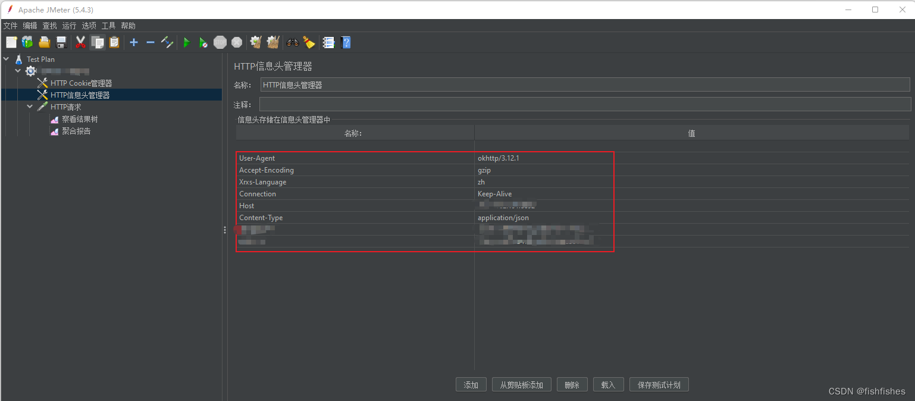
Task: Click the 添加 button
Action: [x=471, y=385]
